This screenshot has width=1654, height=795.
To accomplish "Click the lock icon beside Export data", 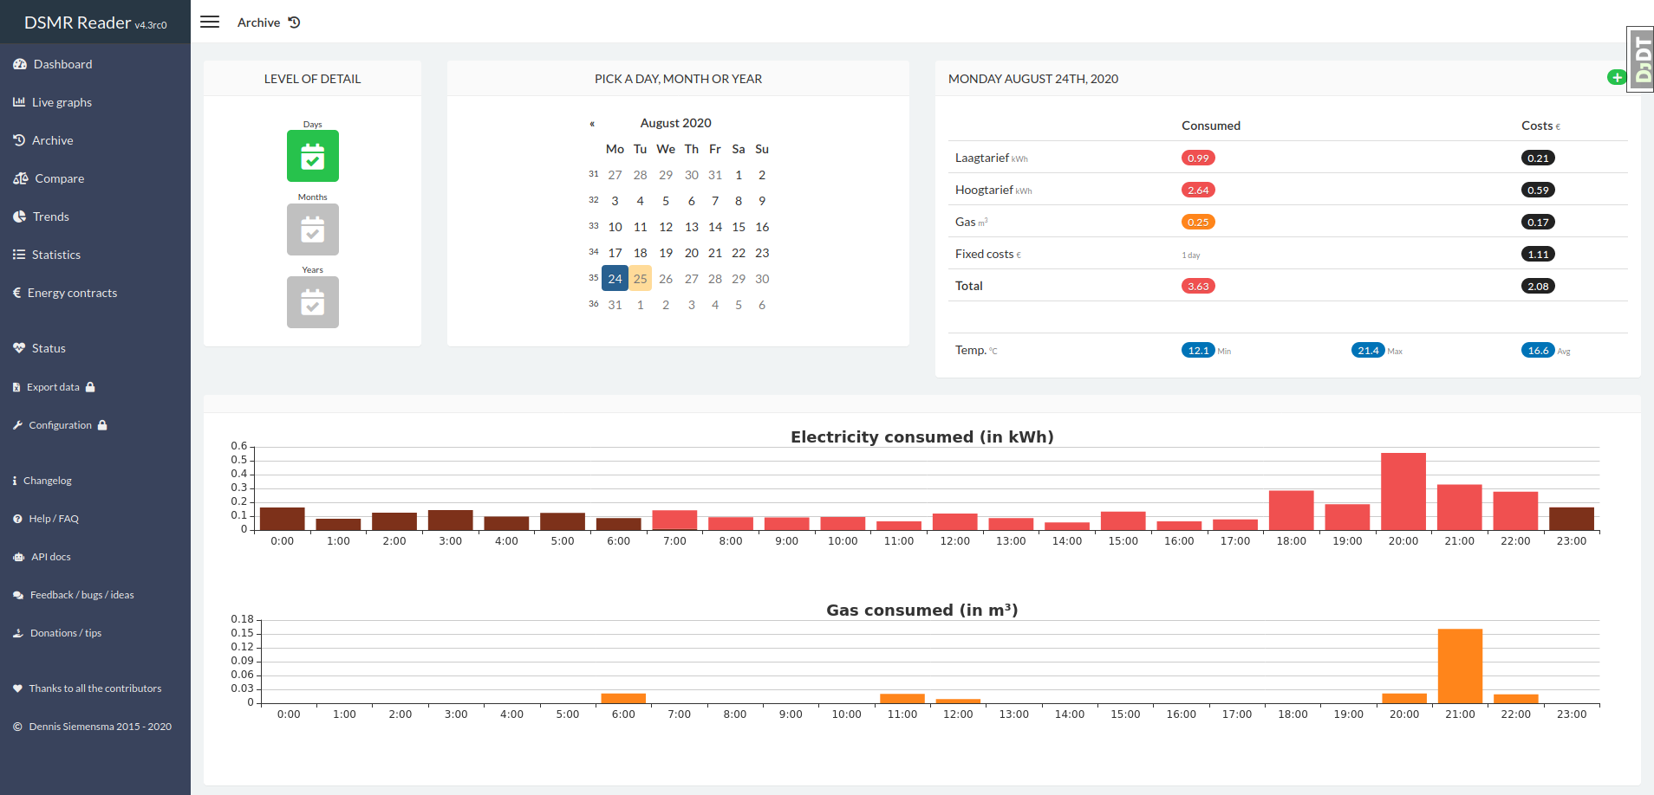I will click(x=90, y=387).
